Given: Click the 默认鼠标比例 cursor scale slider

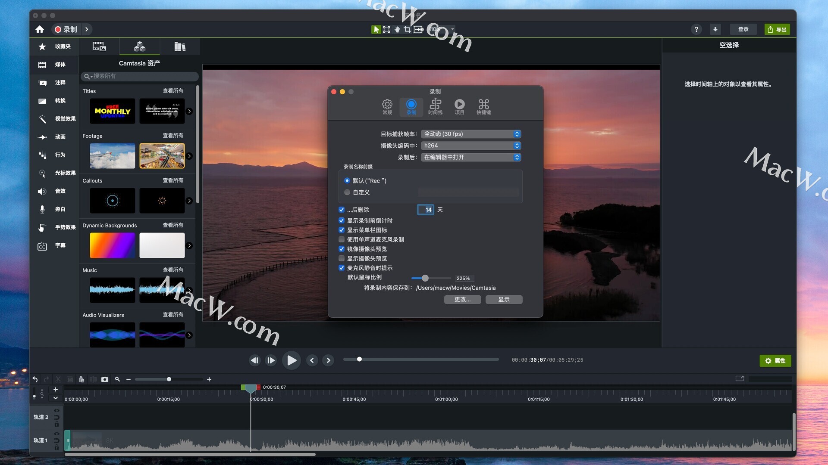Looking at the screenshot, I should pyautogui.click(x=425, y=278).
